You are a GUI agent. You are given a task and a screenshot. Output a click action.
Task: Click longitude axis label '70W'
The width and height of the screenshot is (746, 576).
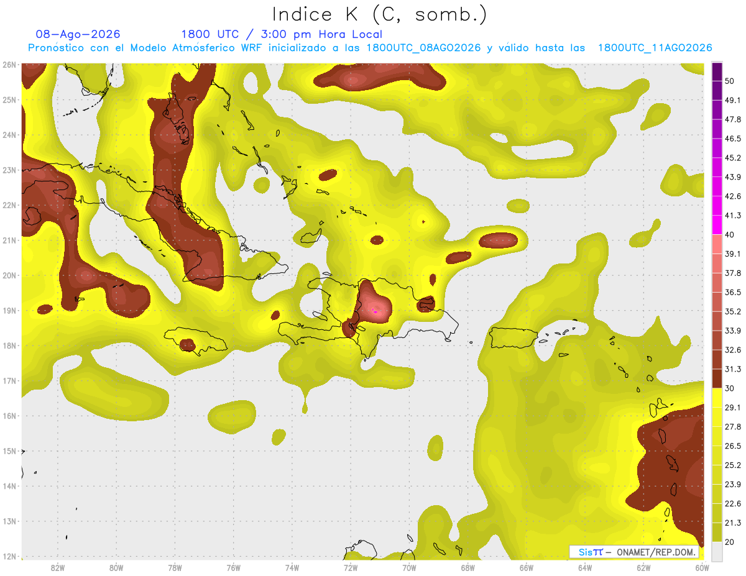click(x=409, y=568)
